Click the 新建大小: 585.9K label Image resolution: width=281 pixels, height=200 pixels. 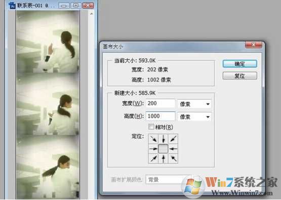135,93
